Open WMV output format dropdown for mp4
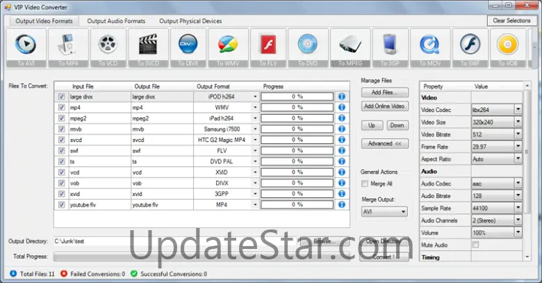The image size is (542, 283). (x=255, y=107)
